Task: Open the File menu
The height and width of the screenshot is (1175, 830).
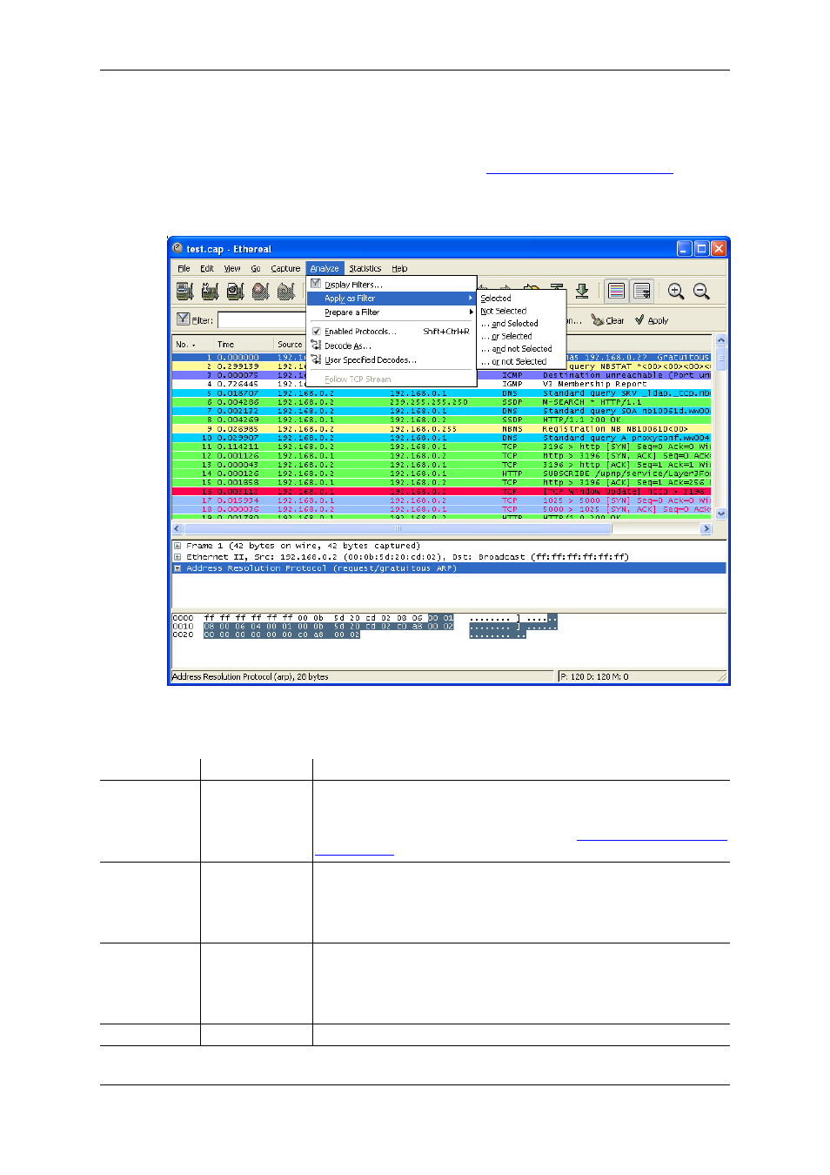Action: point(184,268)
